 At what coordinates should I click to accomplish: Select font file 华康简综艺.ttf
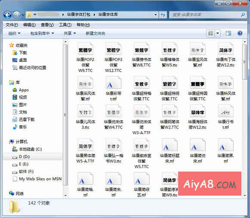point(142,185)
